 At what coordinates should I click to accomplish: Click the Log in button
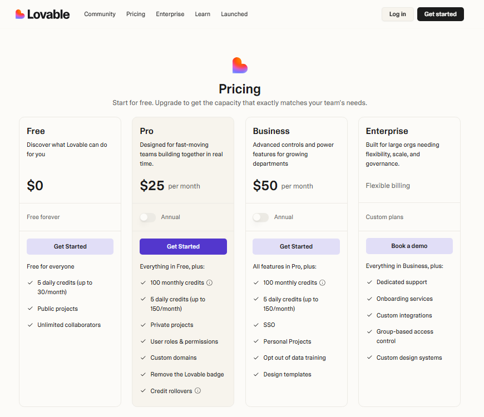point(398,14)
